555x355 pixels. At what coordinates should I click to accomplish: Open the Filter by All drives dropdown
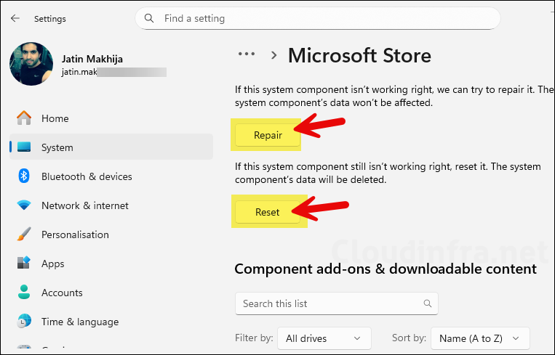tap(324, 338)
